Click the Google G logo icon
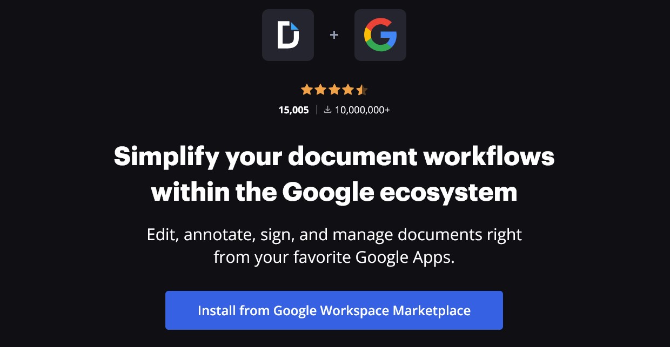The width and height of the screenshot is (670, 347). [x=380, y=35]
